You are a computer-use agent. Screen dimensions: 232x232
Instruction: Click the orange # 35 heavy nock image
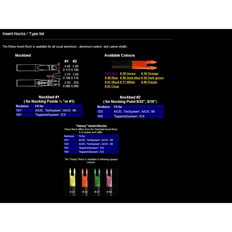pos(85,182)
